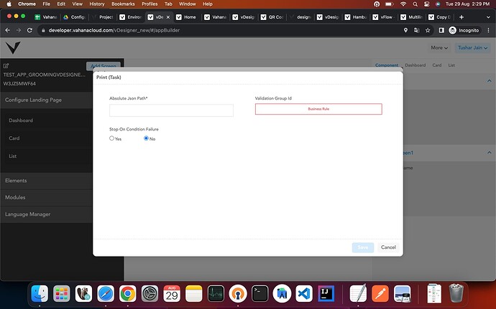Bookmark this page with the star icon

point(428,30)
